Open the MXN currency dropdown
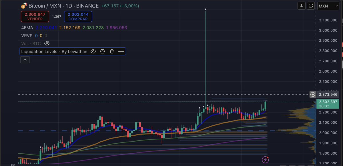343x166 pixels. point(328,6)
